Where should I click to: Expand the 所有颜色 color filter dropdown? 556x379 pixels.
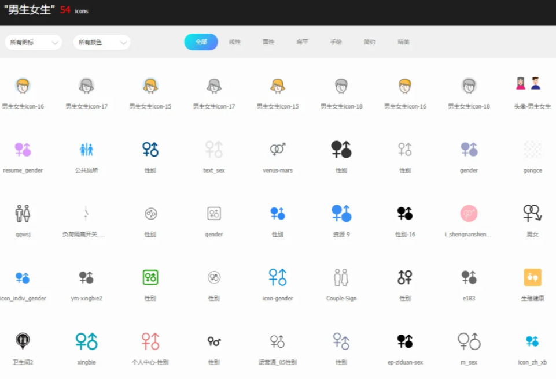click(101, 42)
